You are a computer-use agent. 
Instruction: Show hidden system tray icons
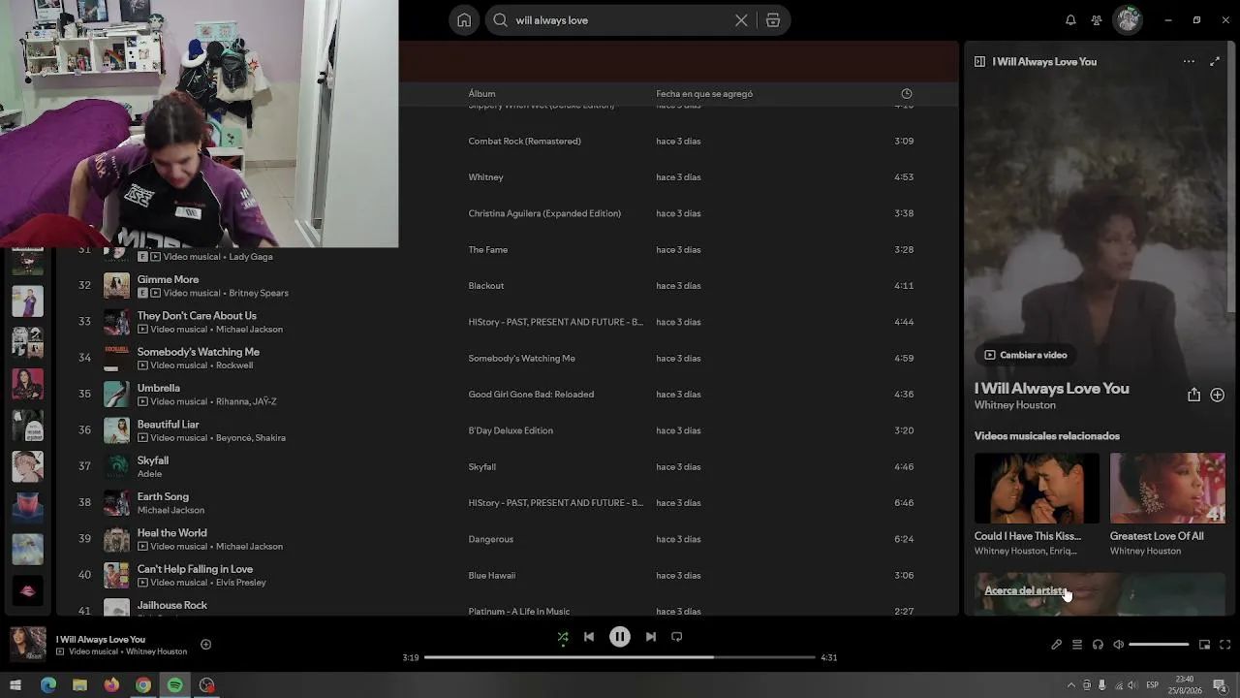[1070, 685]
